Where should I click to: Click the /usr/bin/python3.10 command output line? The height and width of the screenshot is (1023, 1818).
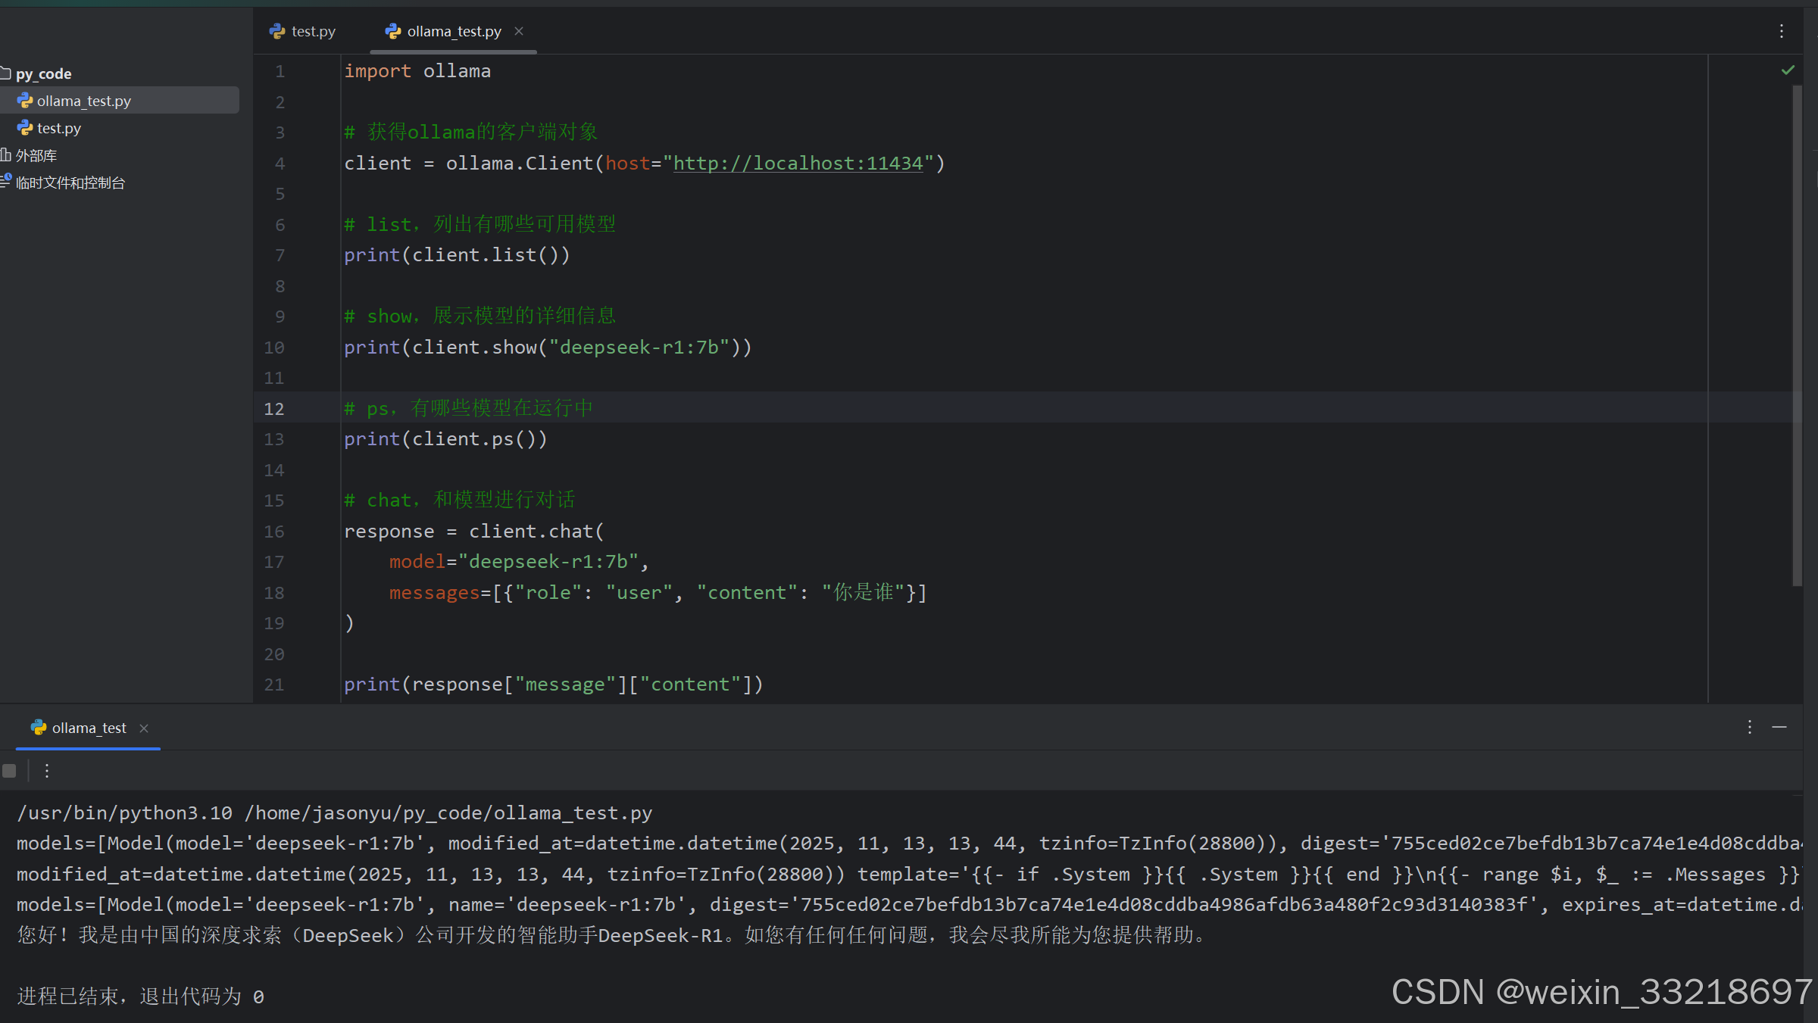pos(335,813)
